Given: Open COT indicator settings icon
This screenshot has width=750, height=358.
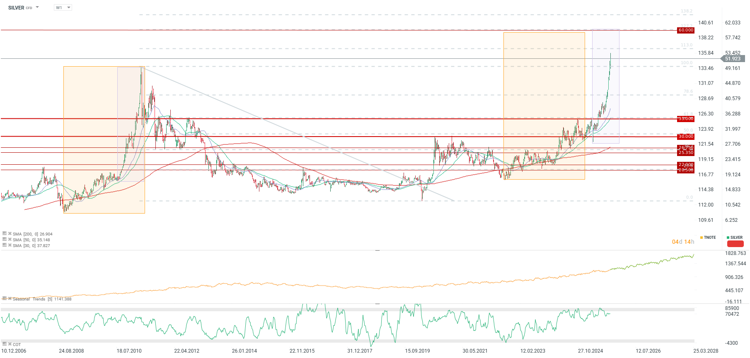Looking at the screenshot, I should click(x=5, y=344).
